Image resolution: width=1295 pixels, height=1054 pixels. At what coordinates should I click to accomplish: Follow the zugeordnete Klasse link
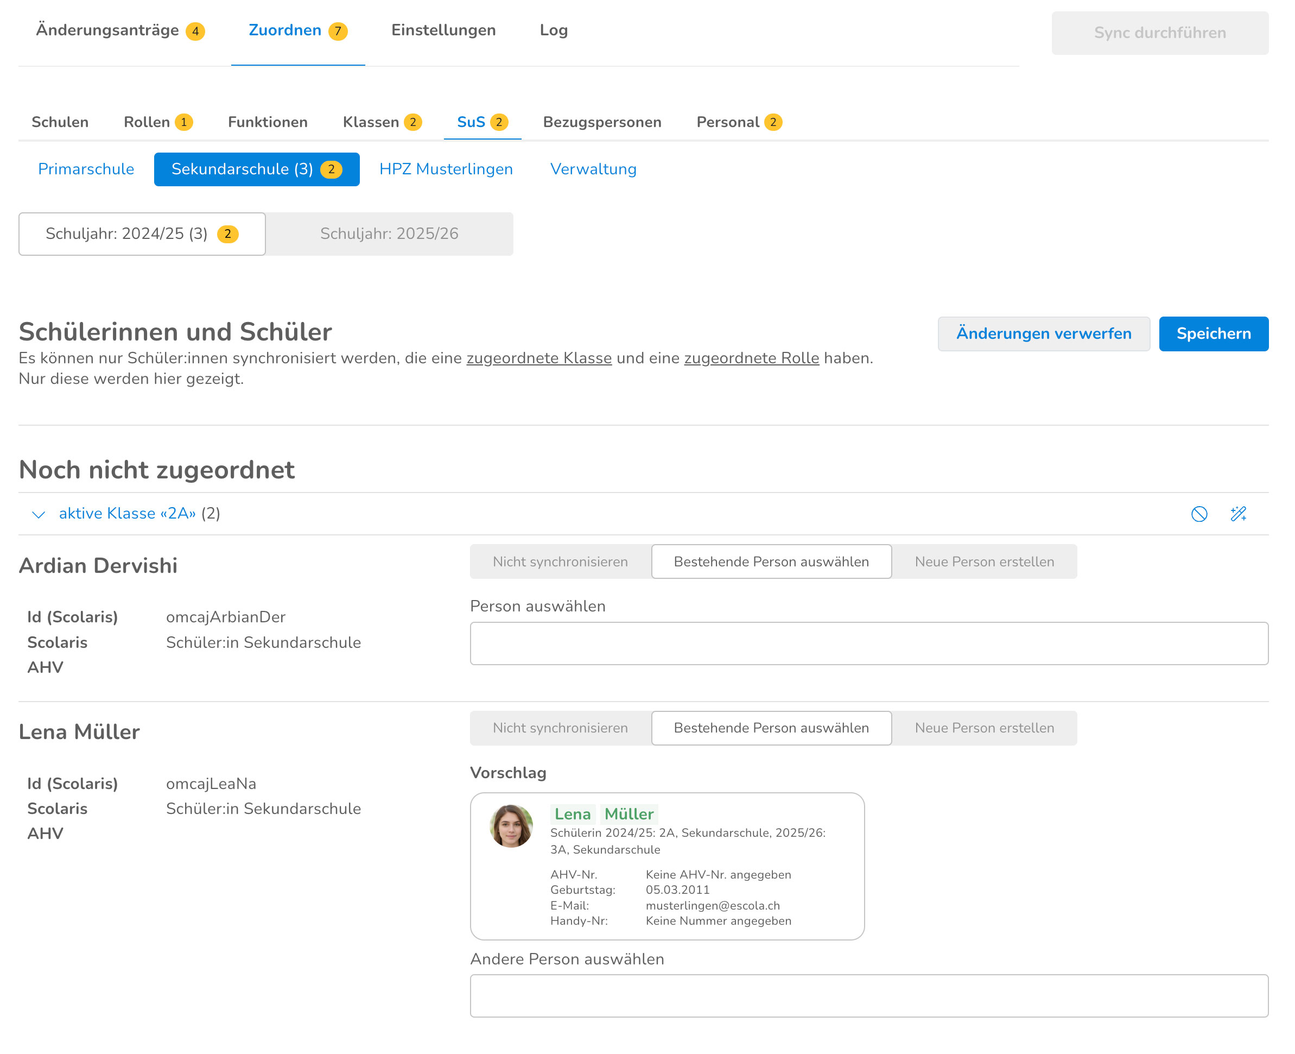[538, 358]
